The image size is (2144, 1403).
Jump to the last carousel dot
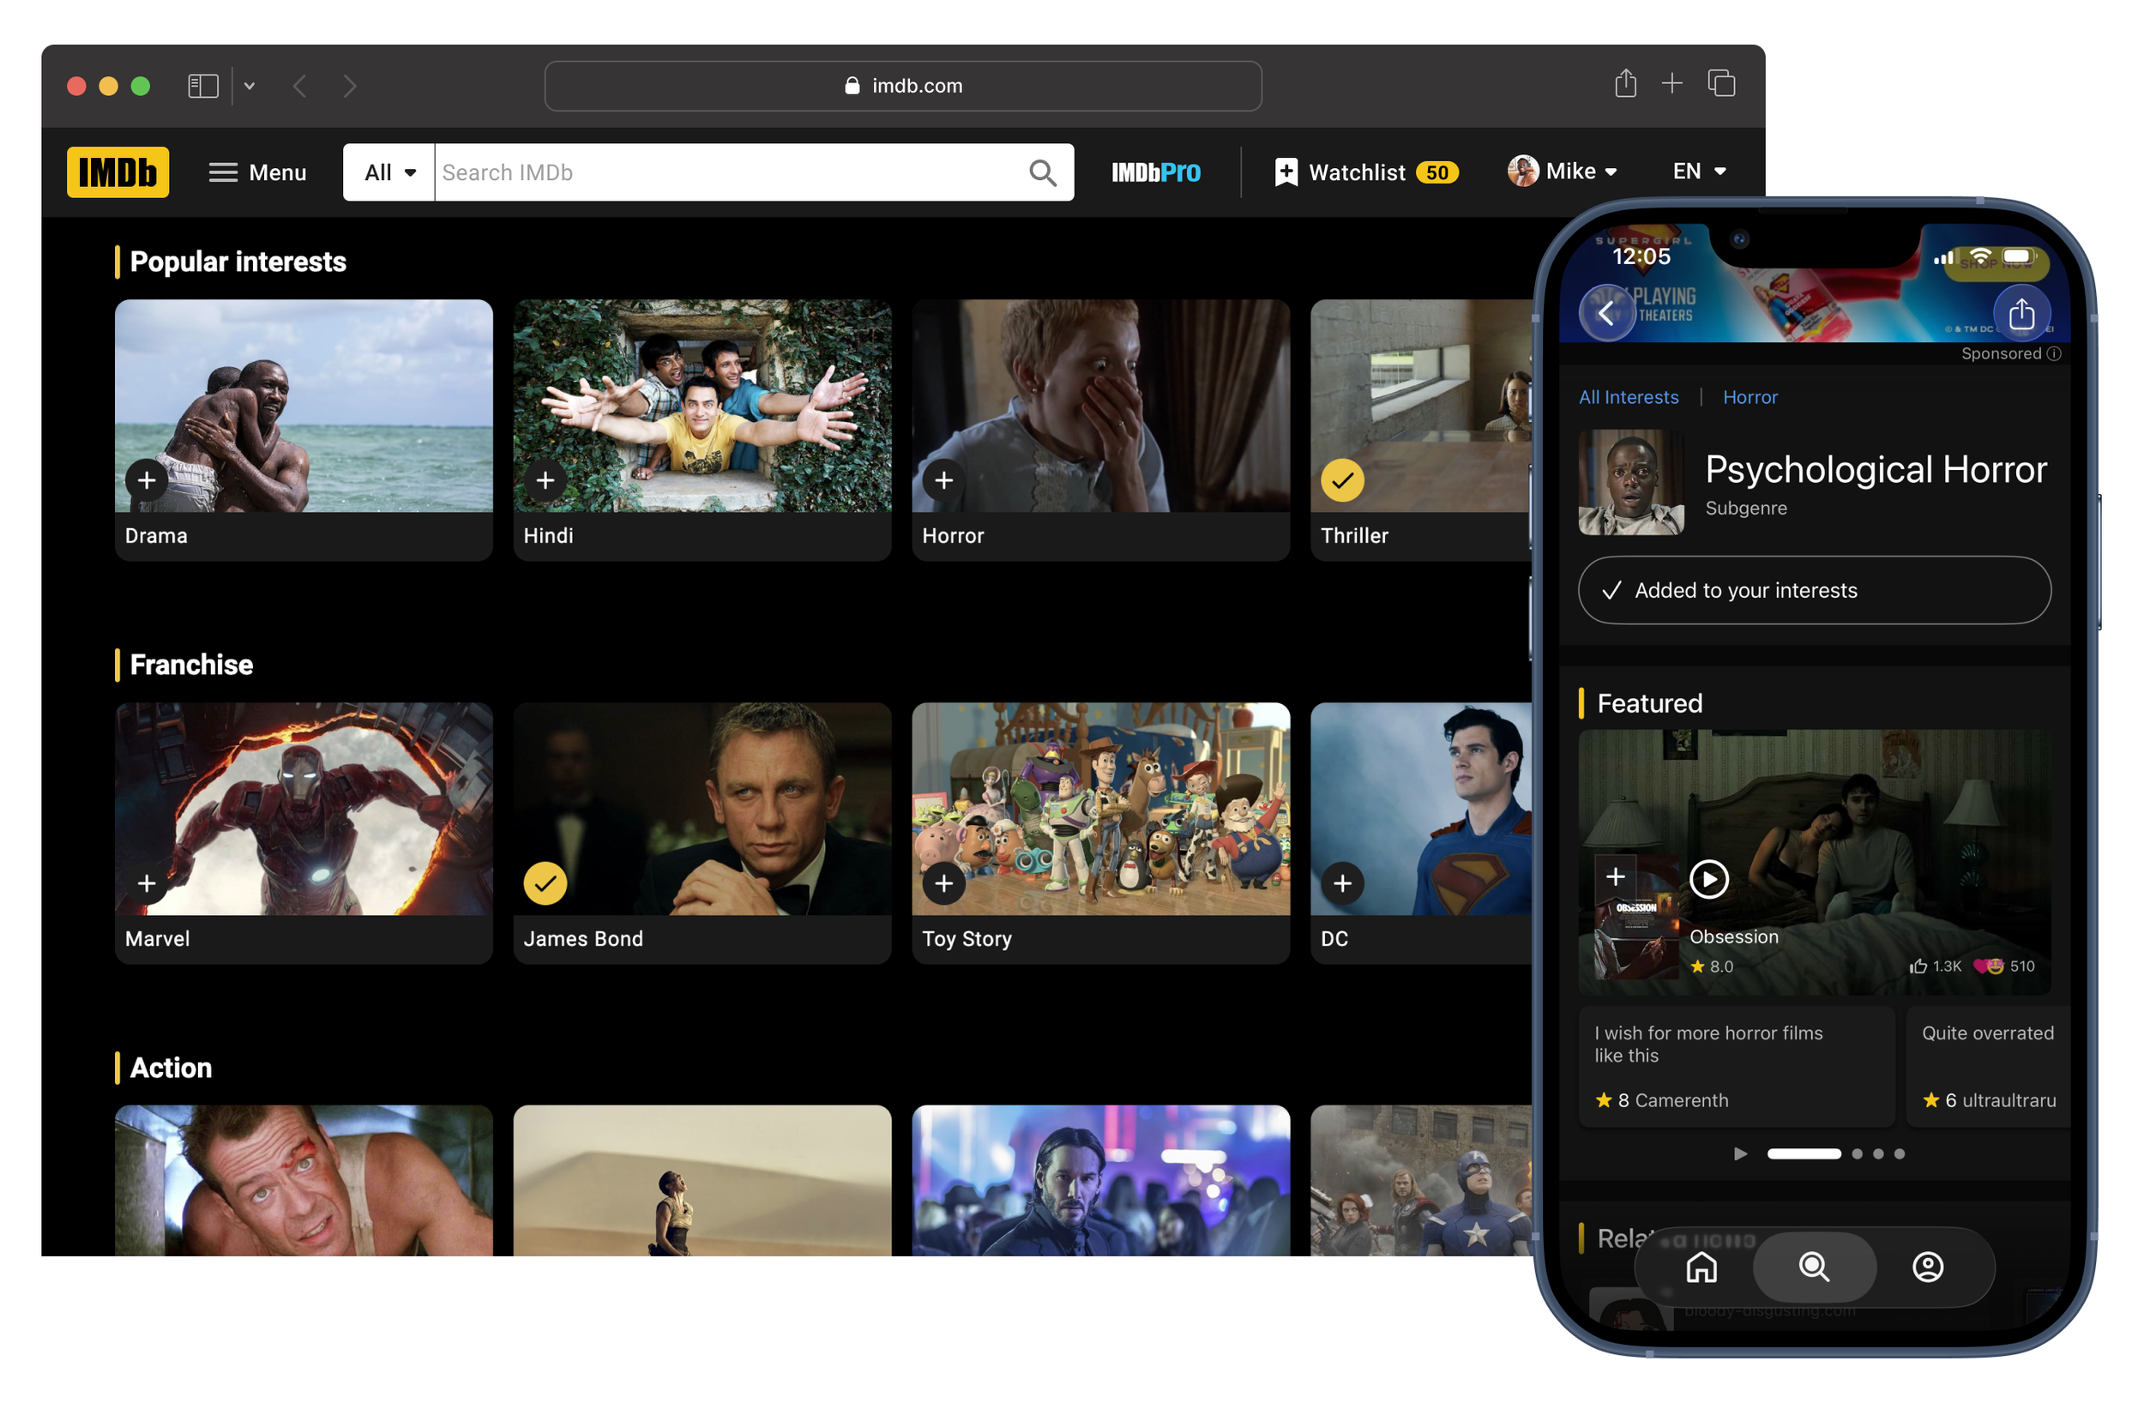(1899, 1153)
